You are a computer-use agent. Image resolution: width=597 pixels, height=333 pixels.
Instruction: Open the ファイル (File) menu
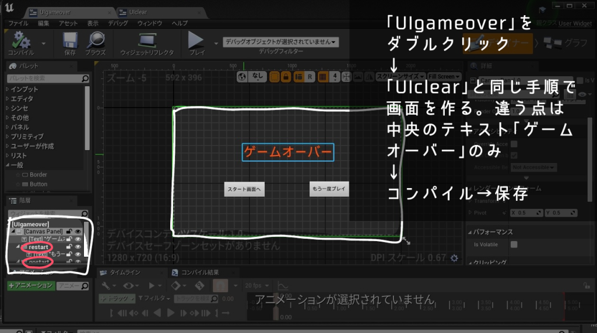pyautogui.click(x=18, y=23)
